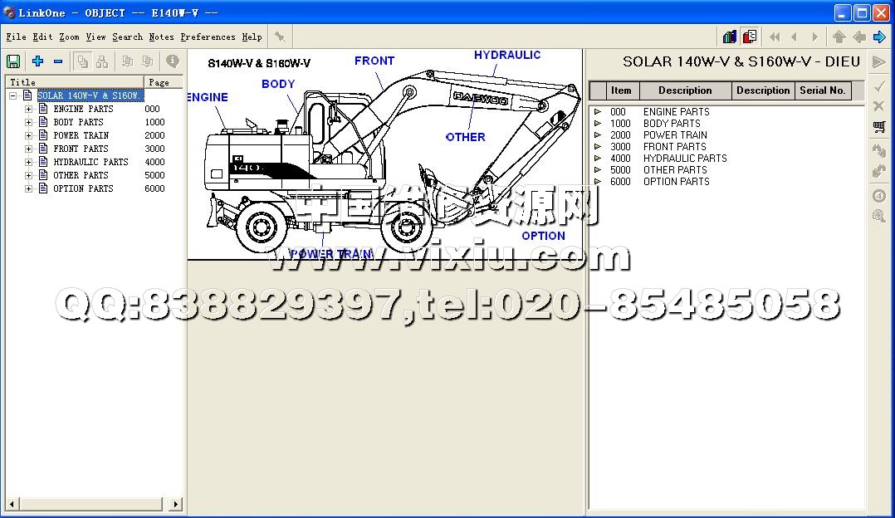
Task: Select BODY PARTS in the tree
Action: coord(78,122)
